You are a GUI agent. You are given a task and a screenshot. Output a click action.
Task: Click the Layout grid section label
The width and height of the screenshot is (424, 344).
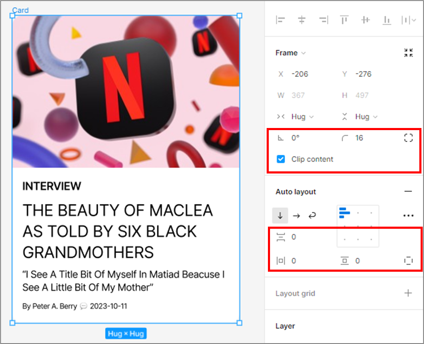coord(295,293)
